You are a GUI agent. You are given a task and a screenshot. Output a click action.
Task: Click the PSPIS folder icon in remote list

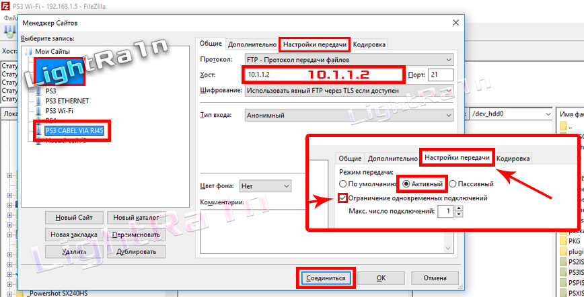click(562, 283)
